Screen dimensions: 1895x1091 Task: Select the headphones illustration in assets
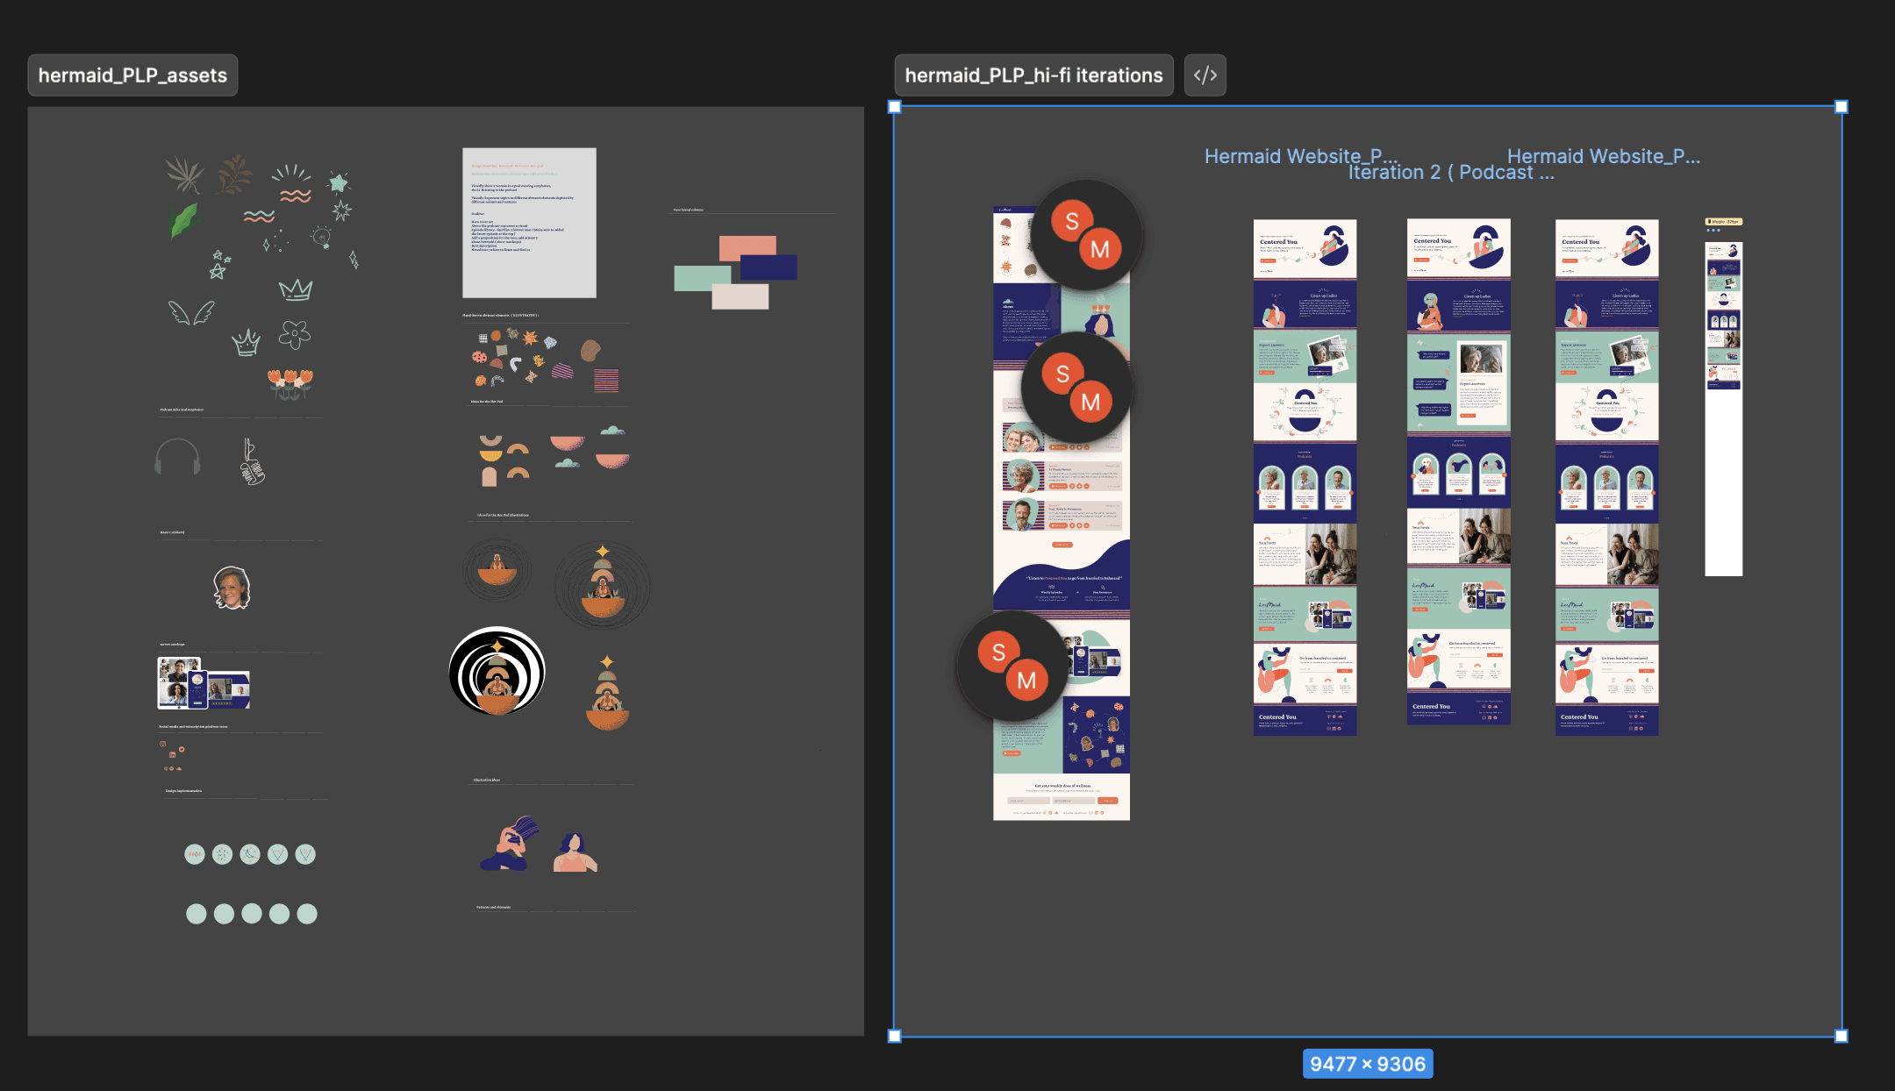point(177,456)
